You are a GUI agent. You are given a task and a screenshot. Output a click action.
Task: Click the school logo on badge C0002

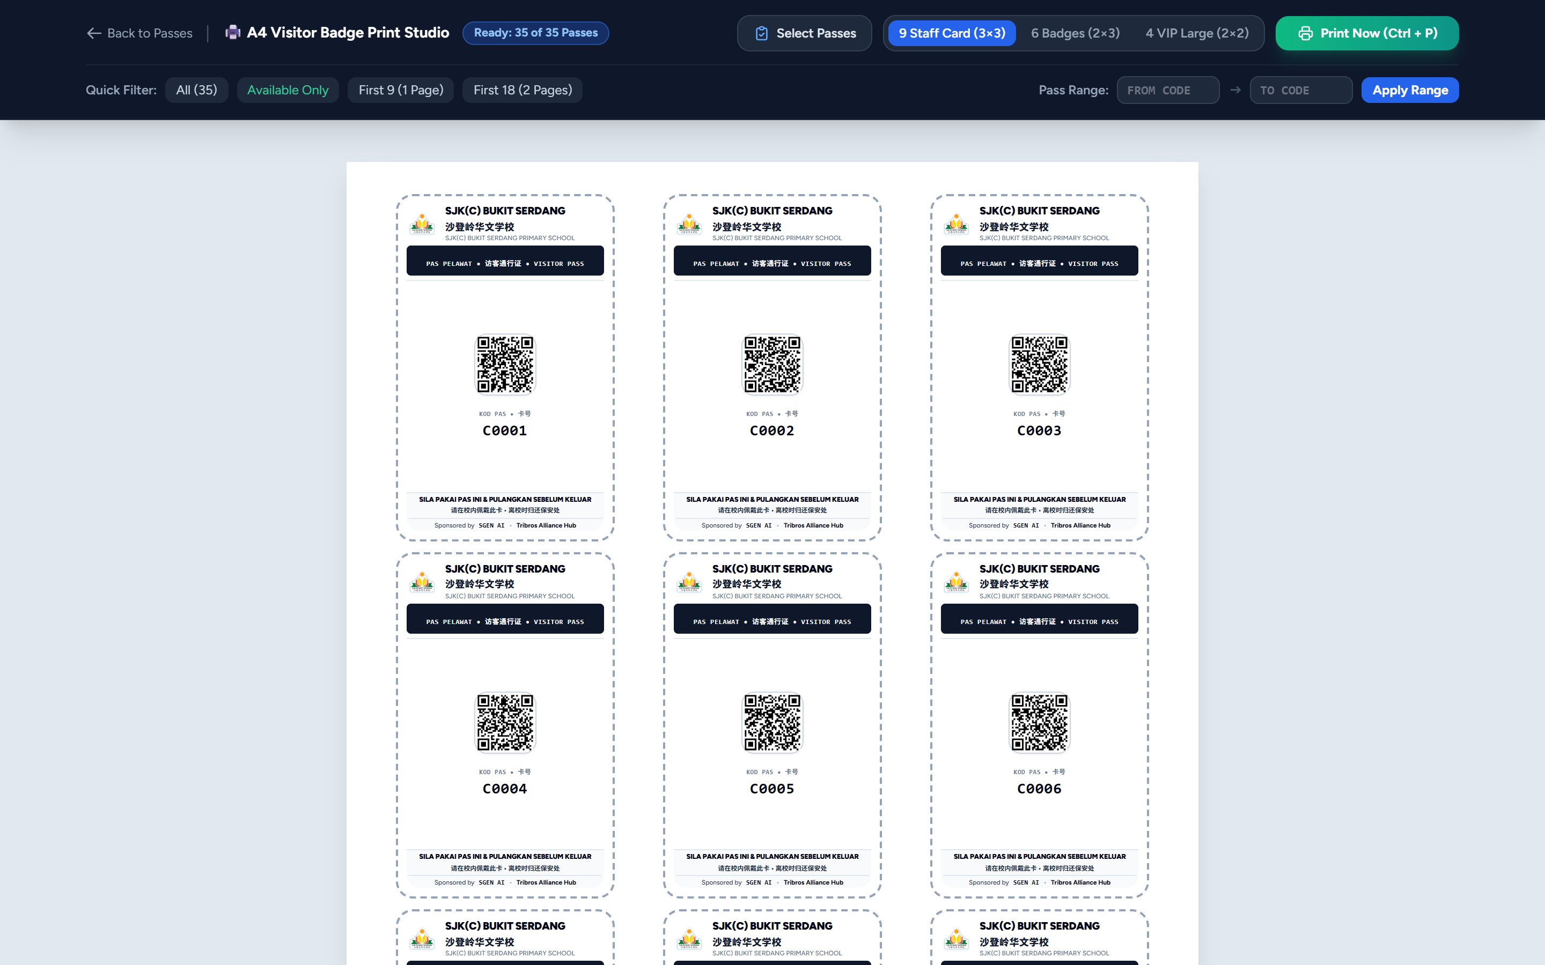point(689,224)
